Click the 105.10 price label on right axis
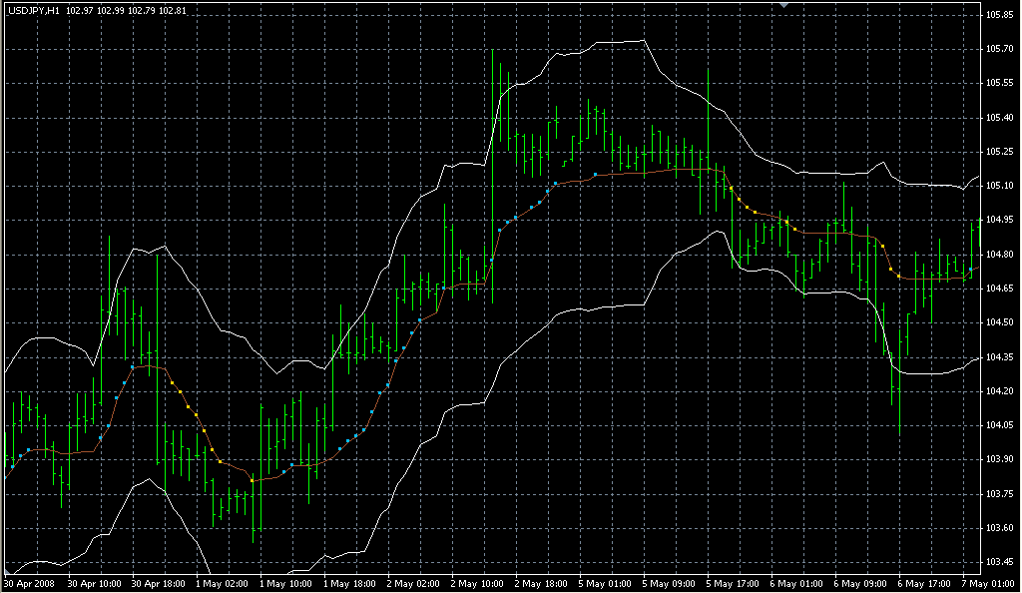Screen dimensions: 1022x593 [x=999, y=186]
